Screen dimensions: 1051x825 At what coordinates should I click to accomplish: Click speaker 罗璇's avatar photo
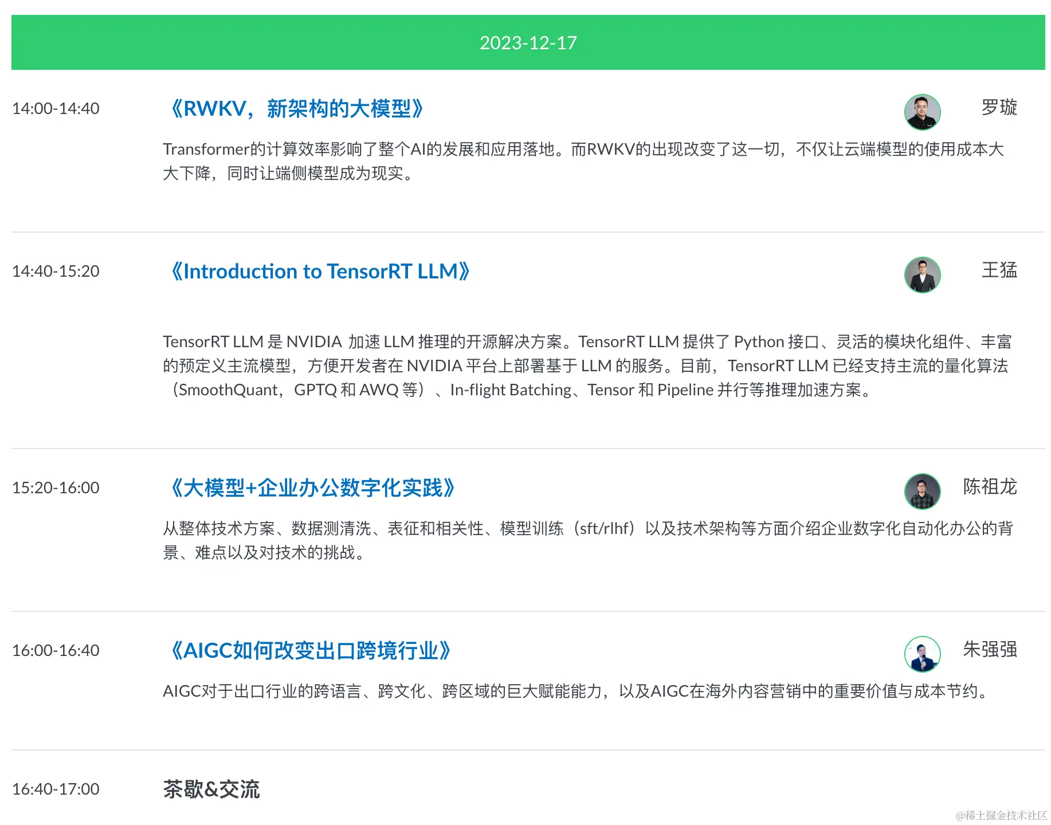tap(923, 112)
